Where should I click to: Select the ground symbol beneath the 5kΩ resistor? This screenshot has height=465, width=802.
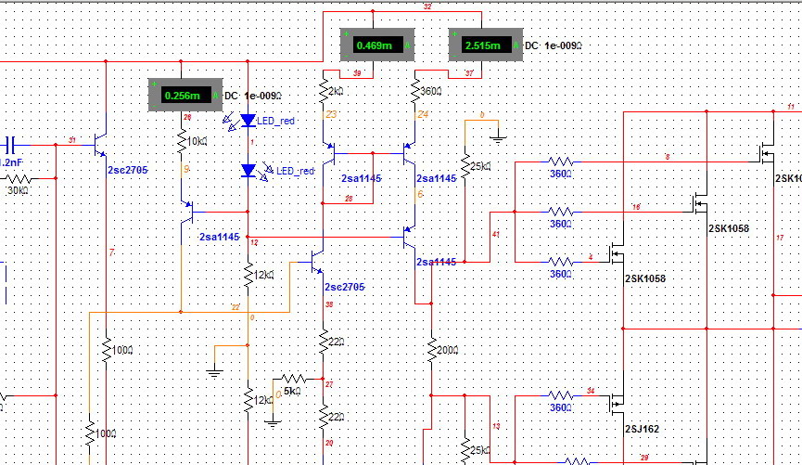pos(273,423)
